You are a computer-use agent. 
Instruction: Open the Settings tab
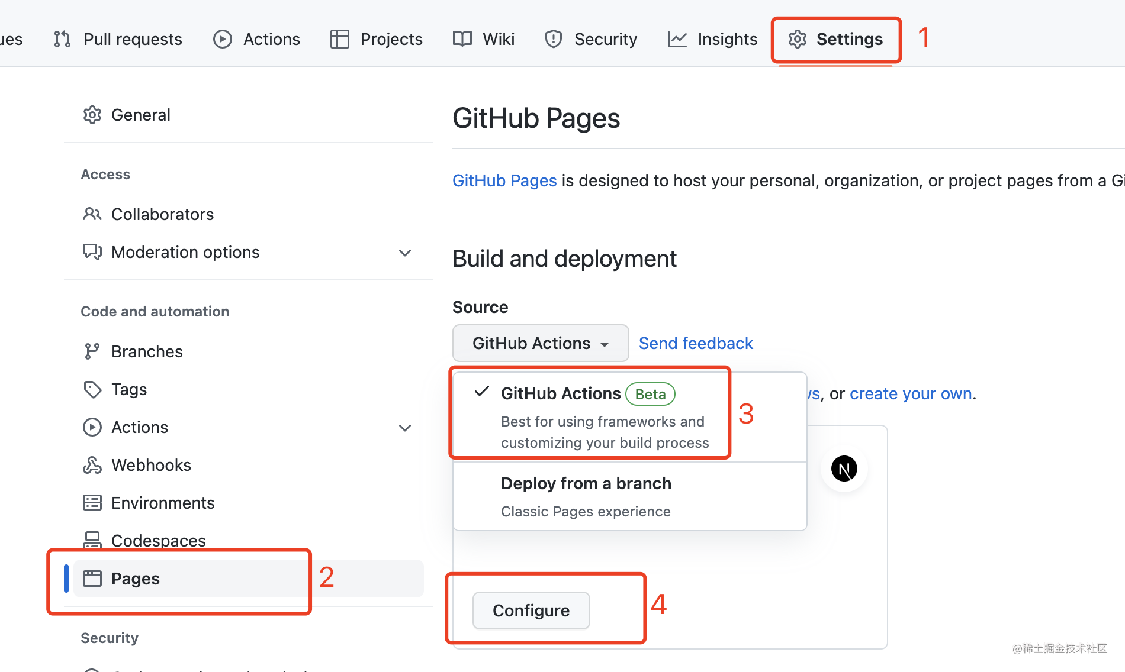click(835, 39)
